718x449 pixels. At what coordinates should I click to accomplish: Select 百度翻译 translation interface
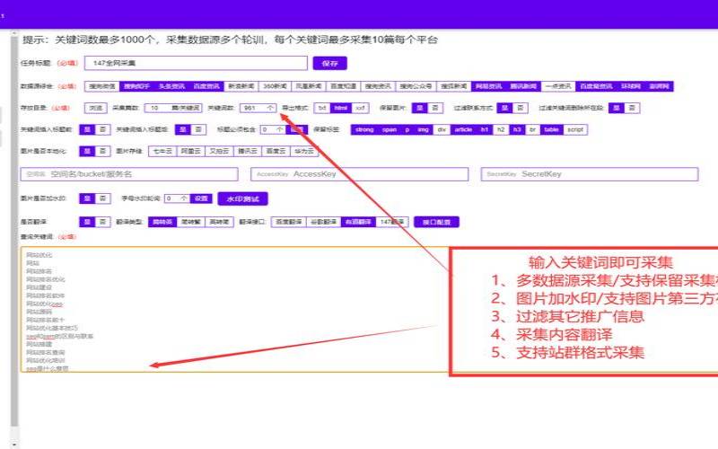[288, 222]
